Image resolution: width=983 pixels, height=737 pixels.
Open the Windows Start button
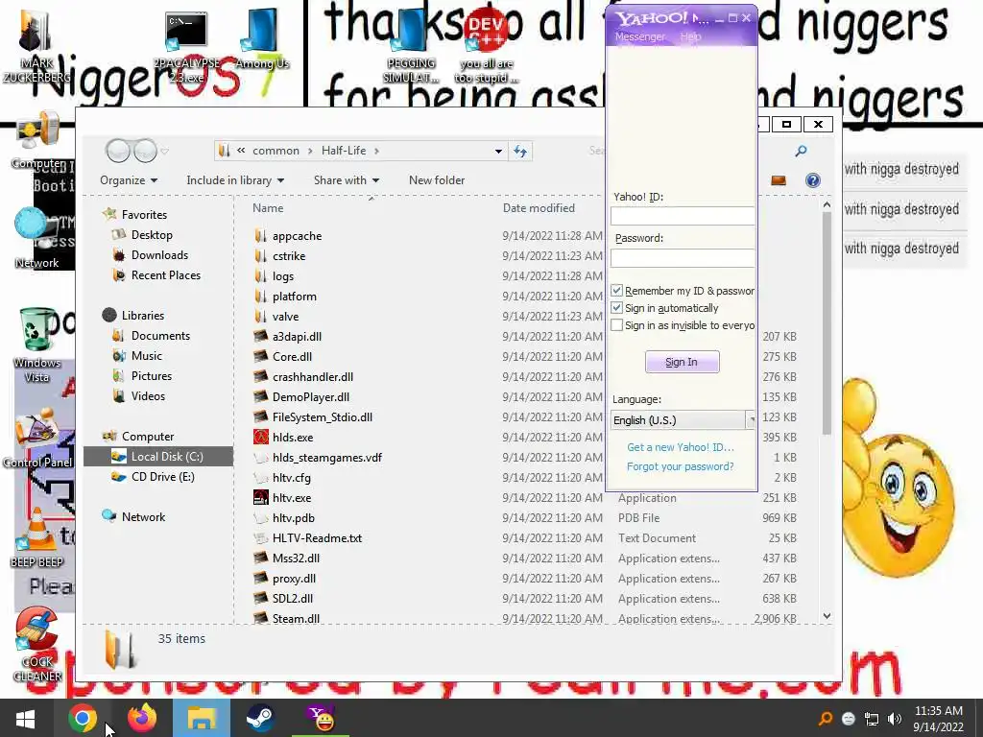tap(25, 718)
